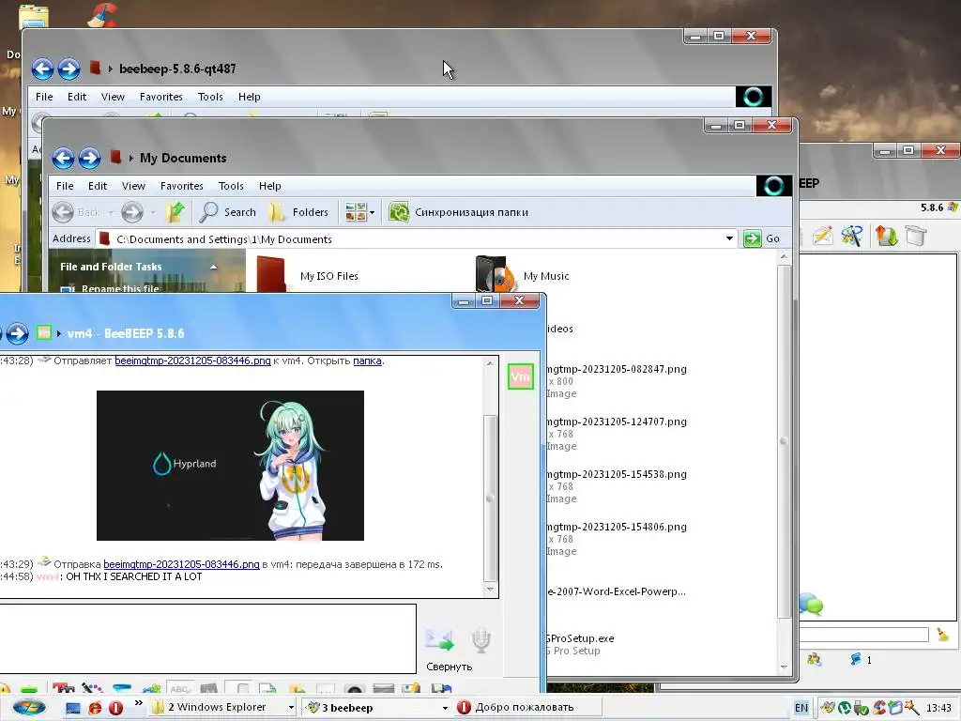Open the папка folder link in chat

367,360
